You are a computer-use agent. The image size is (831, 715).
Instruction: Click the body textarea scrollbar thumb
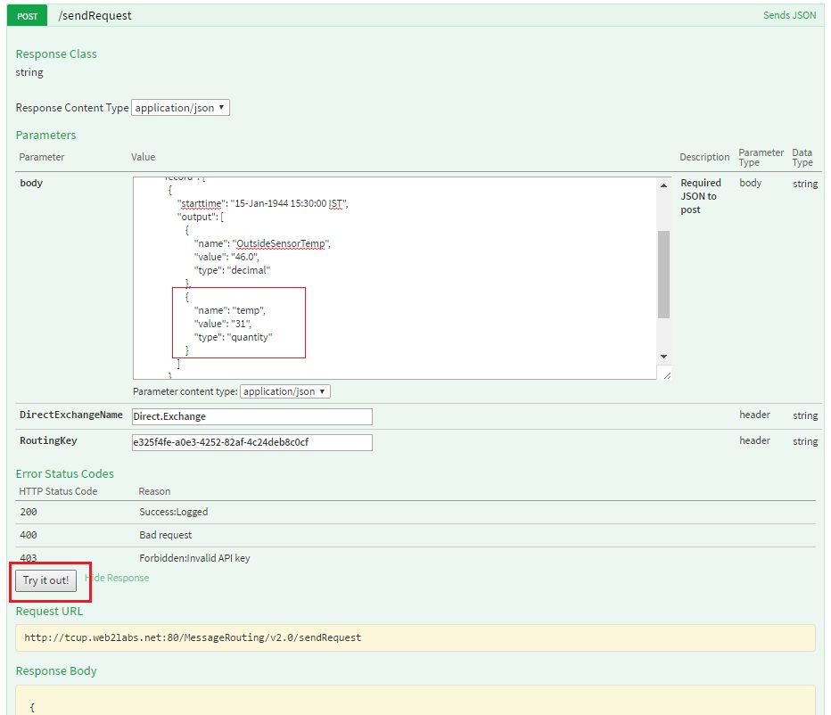point(663,275)
